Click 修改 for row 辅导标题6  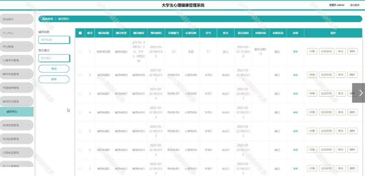coord(341,112)
